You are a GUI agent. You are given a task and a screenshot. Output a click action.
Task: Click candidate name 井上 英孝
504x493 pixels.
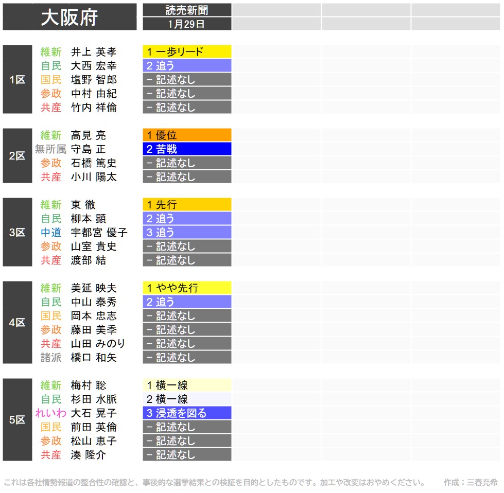point(94,51)
